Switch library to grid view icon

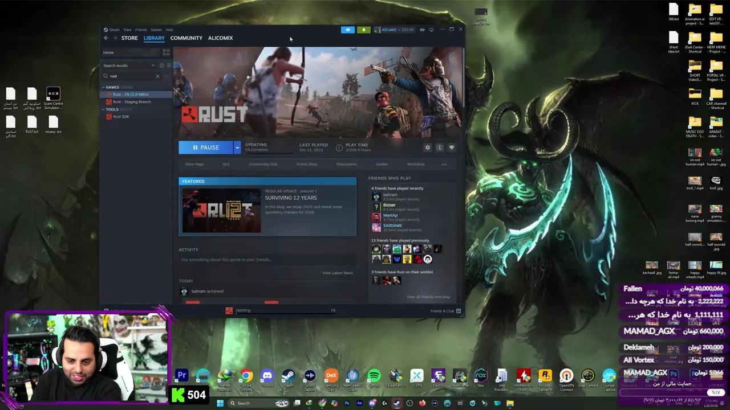tap(166, 52)
